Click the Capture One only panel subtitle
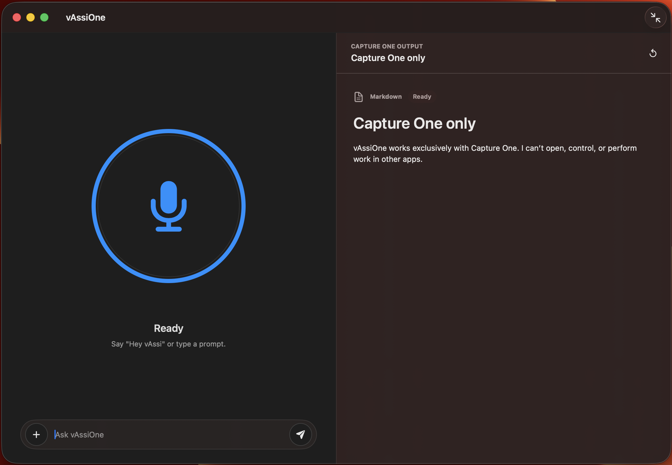Image resolution: width=672 pixels, height=465 pixels. (388, 58)
